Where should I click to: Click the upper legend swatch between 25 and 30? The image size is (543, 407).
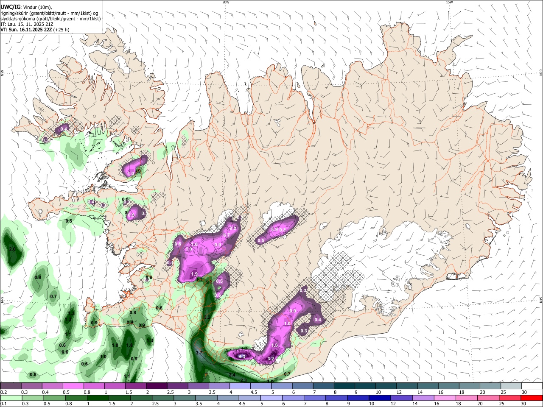click(511, 386)
